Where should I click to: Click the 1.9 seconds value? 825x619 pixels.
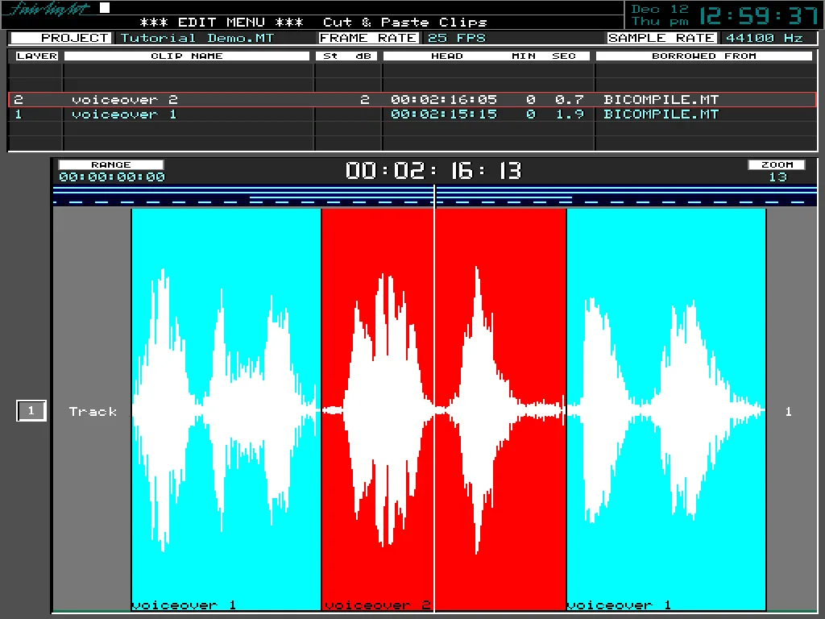(570, 114)
